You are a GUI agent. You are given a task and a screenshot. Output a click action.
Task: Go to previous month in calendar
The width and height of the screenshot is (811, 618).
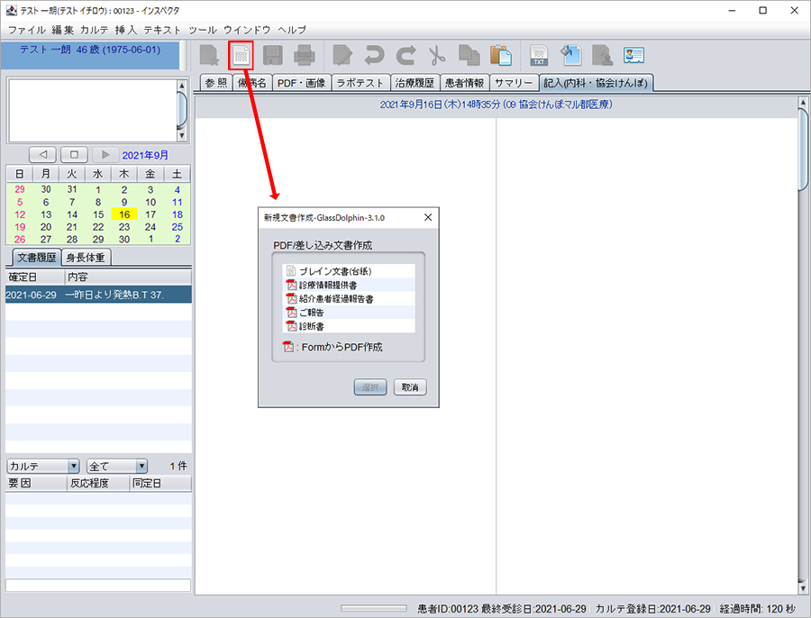click(43, 155)
